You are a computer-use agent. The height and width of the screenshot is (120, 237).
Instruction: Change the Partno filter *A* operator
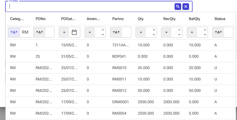pos(116,32)
